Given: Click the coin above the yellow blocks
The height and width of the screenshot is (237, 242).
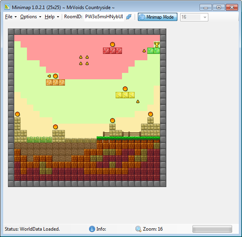Looking at the screenshot, I should coord(125,89).
